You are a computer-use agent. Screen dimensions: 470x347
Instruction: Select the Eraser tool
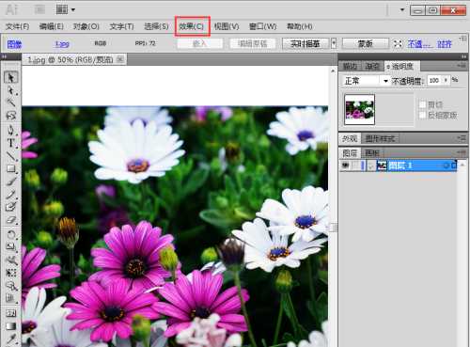(11, 220)
